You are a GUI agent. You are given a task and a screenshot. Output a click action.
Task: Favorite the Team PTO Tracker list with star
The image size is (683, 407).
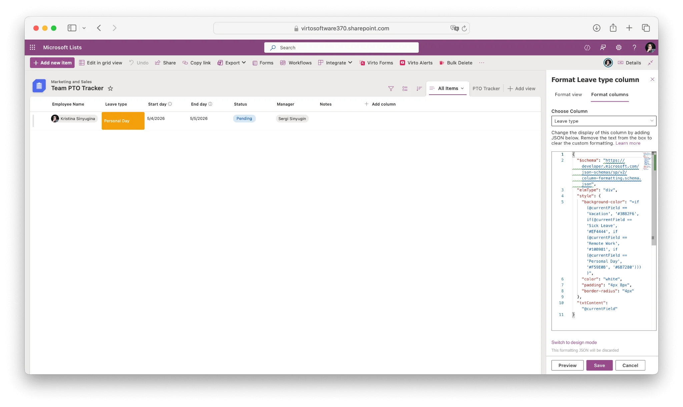(x=110, y=88)
